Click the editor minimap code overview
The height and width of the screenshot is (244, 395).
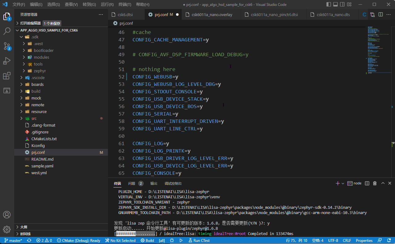379,49
